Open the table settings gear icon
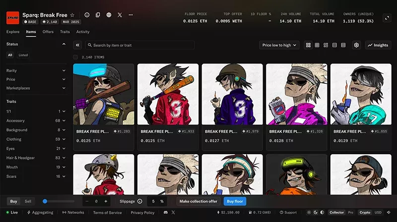 click(356, 45)
